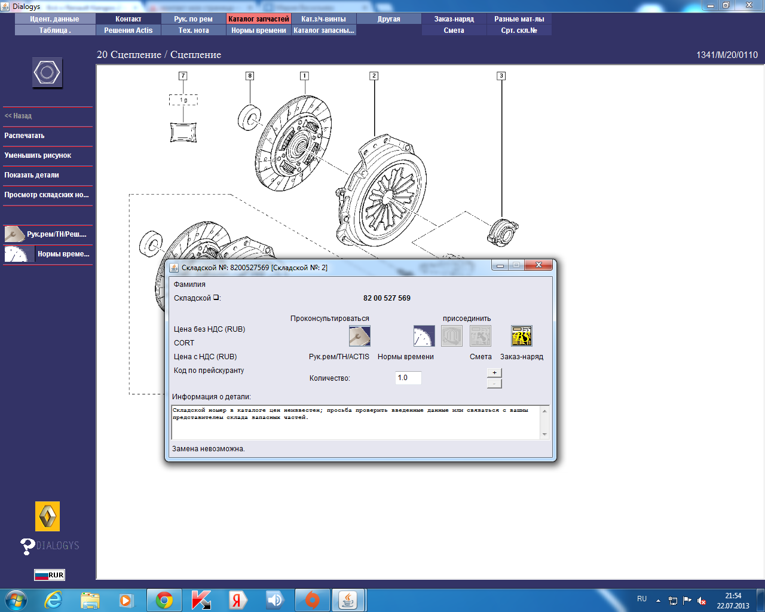
Task: Open top menu Нормы времени tab
Action: click(259, 30)
